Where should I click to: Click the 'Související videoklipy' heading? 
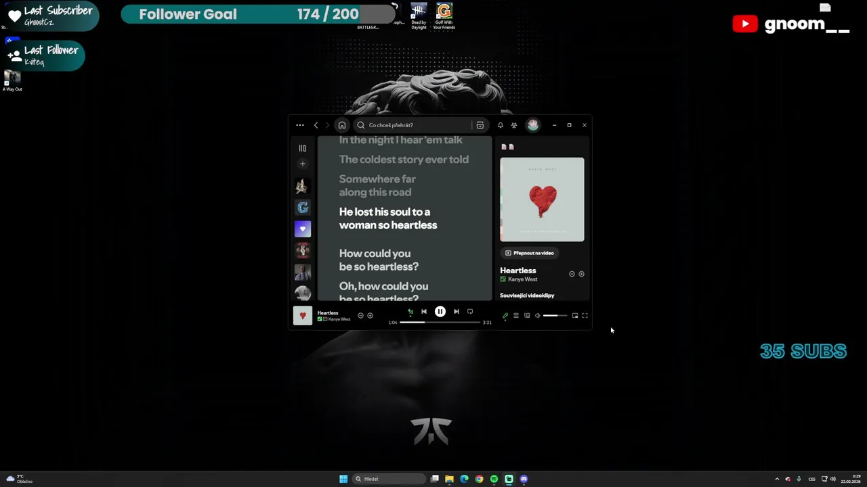pyautogui.click(x=527, y=296)
